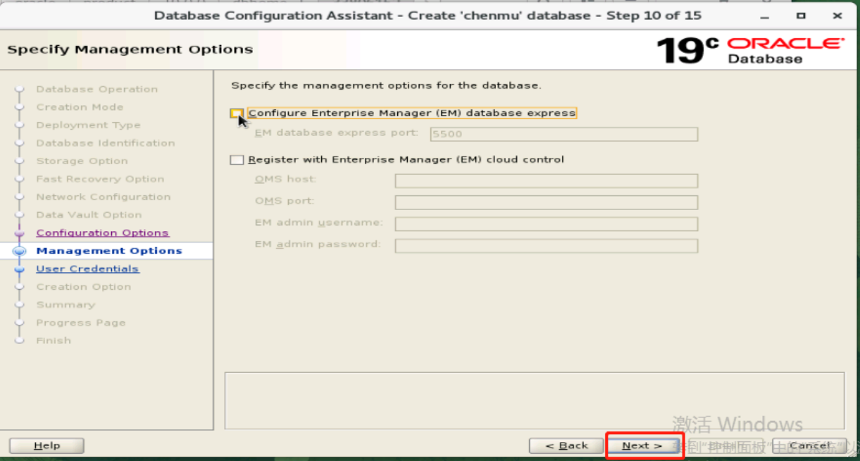
Task: Enable Configure Enterprise Manager database express checkbox
Action: (x=237, y=113)
